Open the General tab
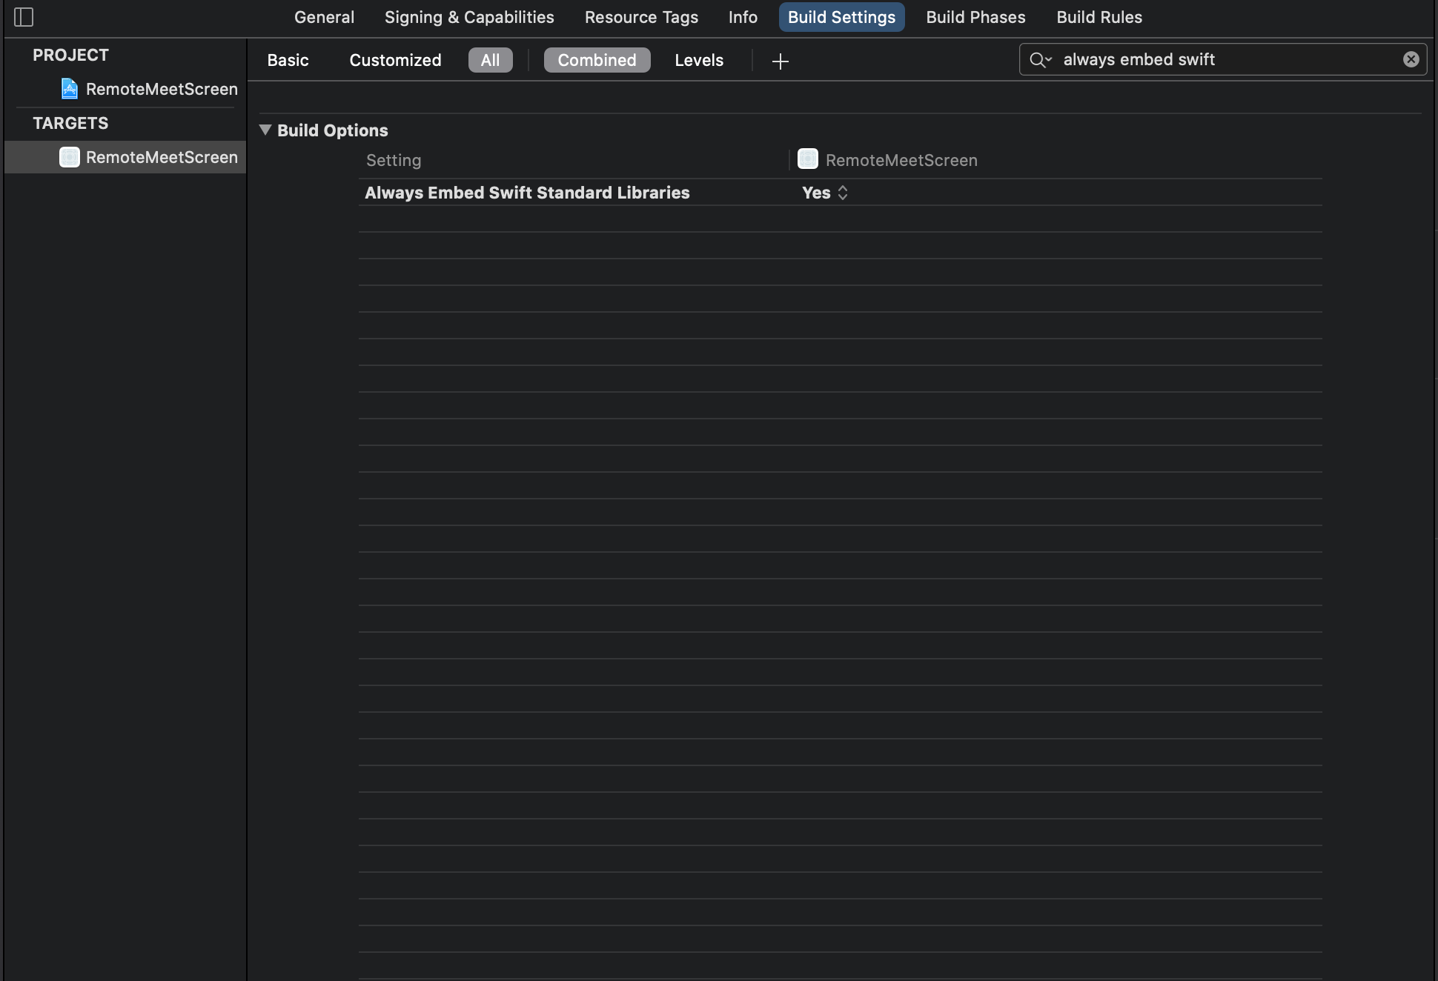This screenshot has height=981, width=1438. (x=324, y=17)
